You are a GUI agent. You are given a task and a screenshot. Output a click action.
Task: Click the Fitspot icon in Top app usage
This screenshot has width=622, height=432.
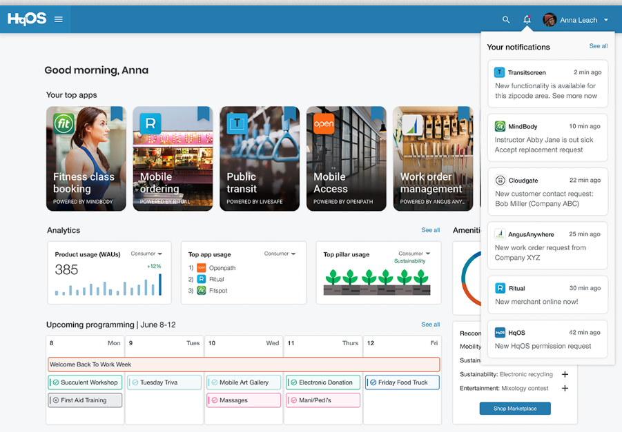(x=202, y=291)
